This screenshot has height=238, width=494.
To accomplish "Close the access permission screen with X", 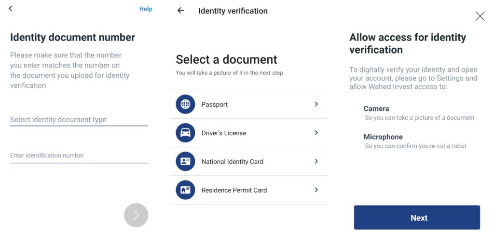I will 480,16.
